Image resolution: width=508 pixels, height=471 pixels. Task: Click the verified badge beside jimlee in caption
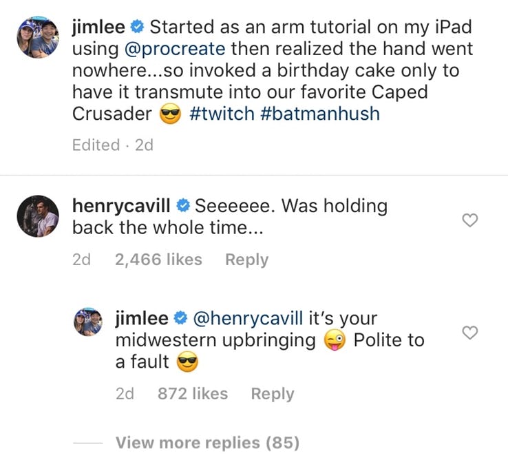138,27
